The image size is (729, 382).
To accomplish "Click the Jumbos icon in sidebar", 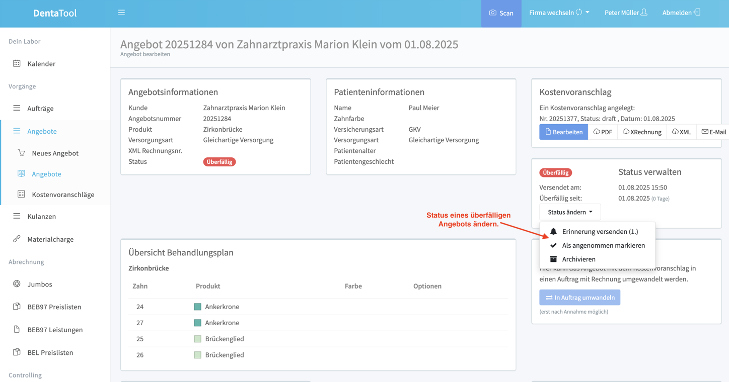I will click(x=17, y=284).
